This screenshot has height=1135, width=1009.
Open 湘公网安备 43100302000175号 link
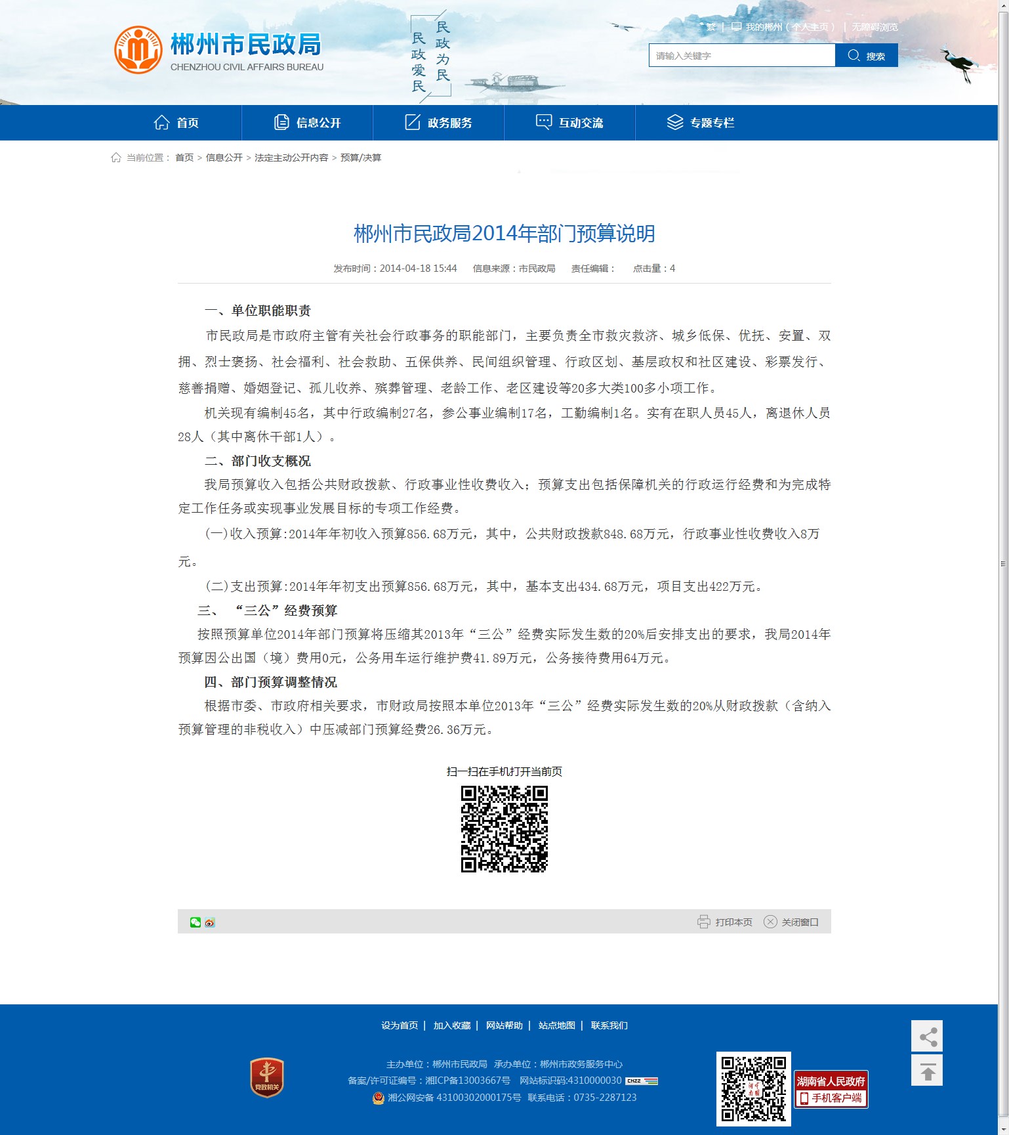[455, 1098]
